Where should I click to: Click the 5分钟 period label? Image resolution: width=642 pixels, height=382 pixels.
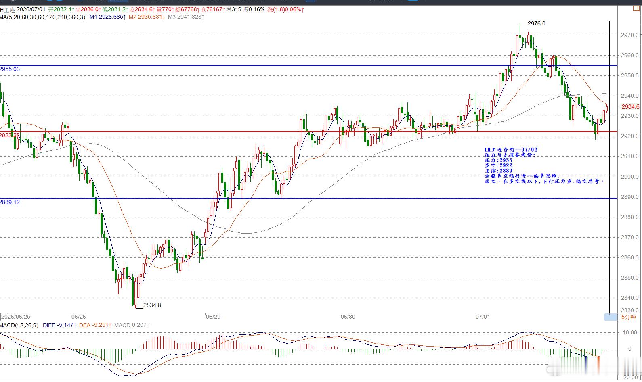tap(628, 317)
